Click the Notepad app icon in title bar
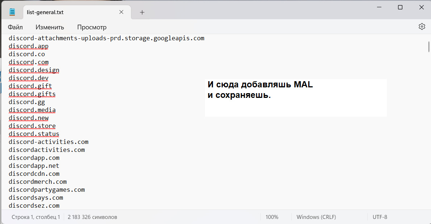 [12, 12]
